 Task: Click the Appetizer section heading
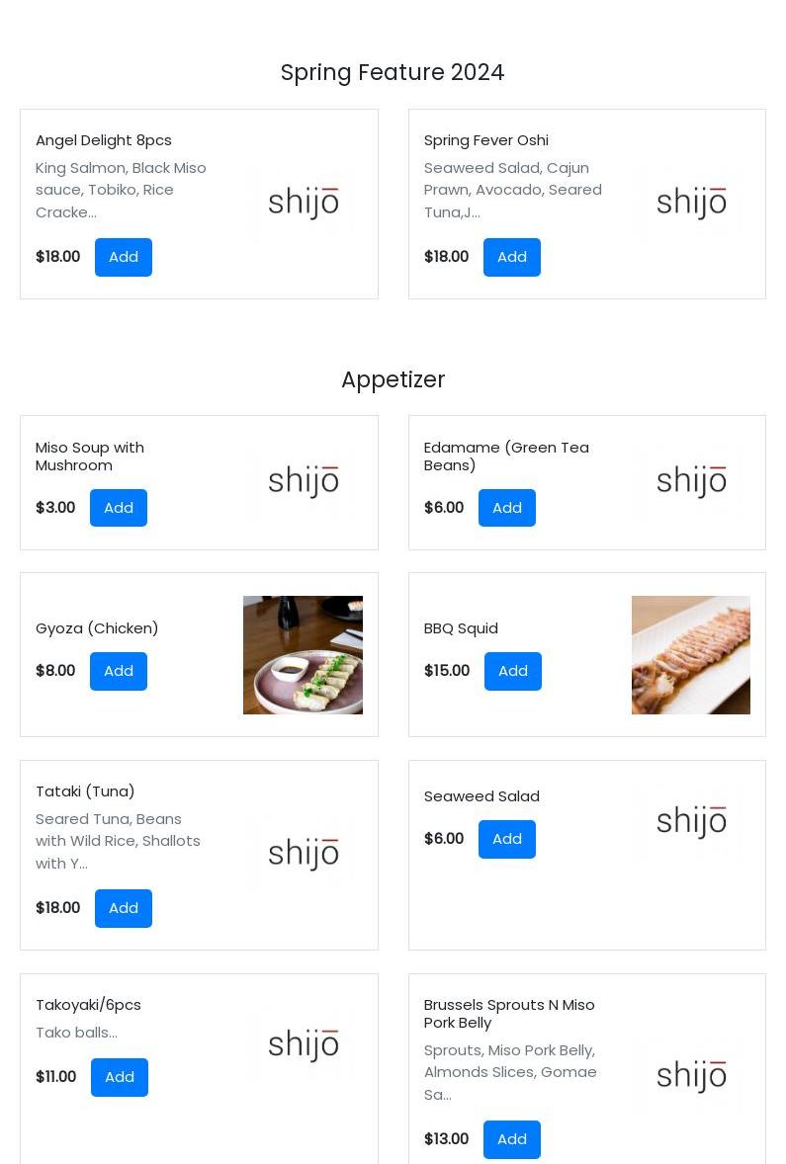coord(393,379)
